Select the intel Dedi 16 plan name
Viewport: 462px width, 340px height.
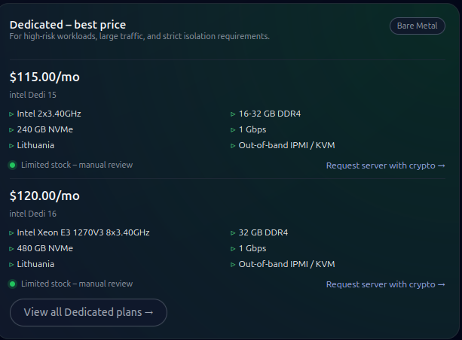click(x=32, y=214)
